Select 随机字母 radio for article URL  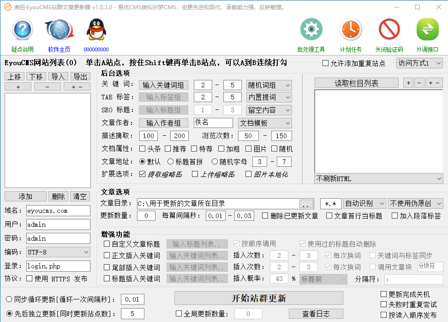click(x=215, y=162)
